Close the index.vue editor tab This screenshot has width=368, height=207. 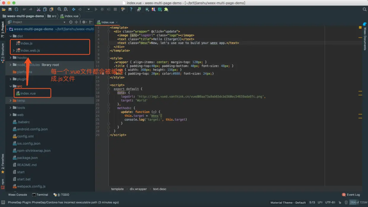point(117,22)
